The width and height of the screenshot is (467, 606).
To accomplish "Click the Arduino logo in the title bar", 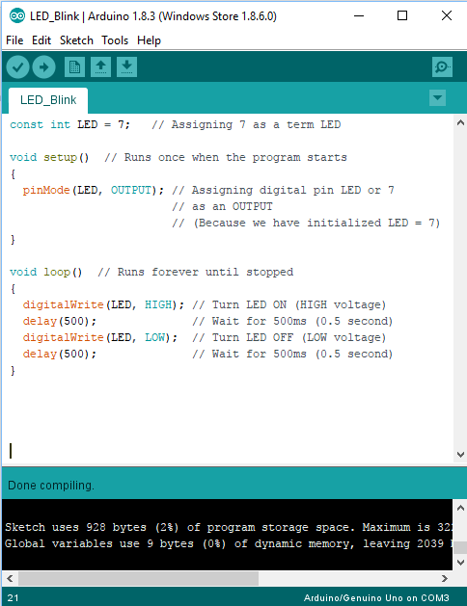I will pos(17,15).
